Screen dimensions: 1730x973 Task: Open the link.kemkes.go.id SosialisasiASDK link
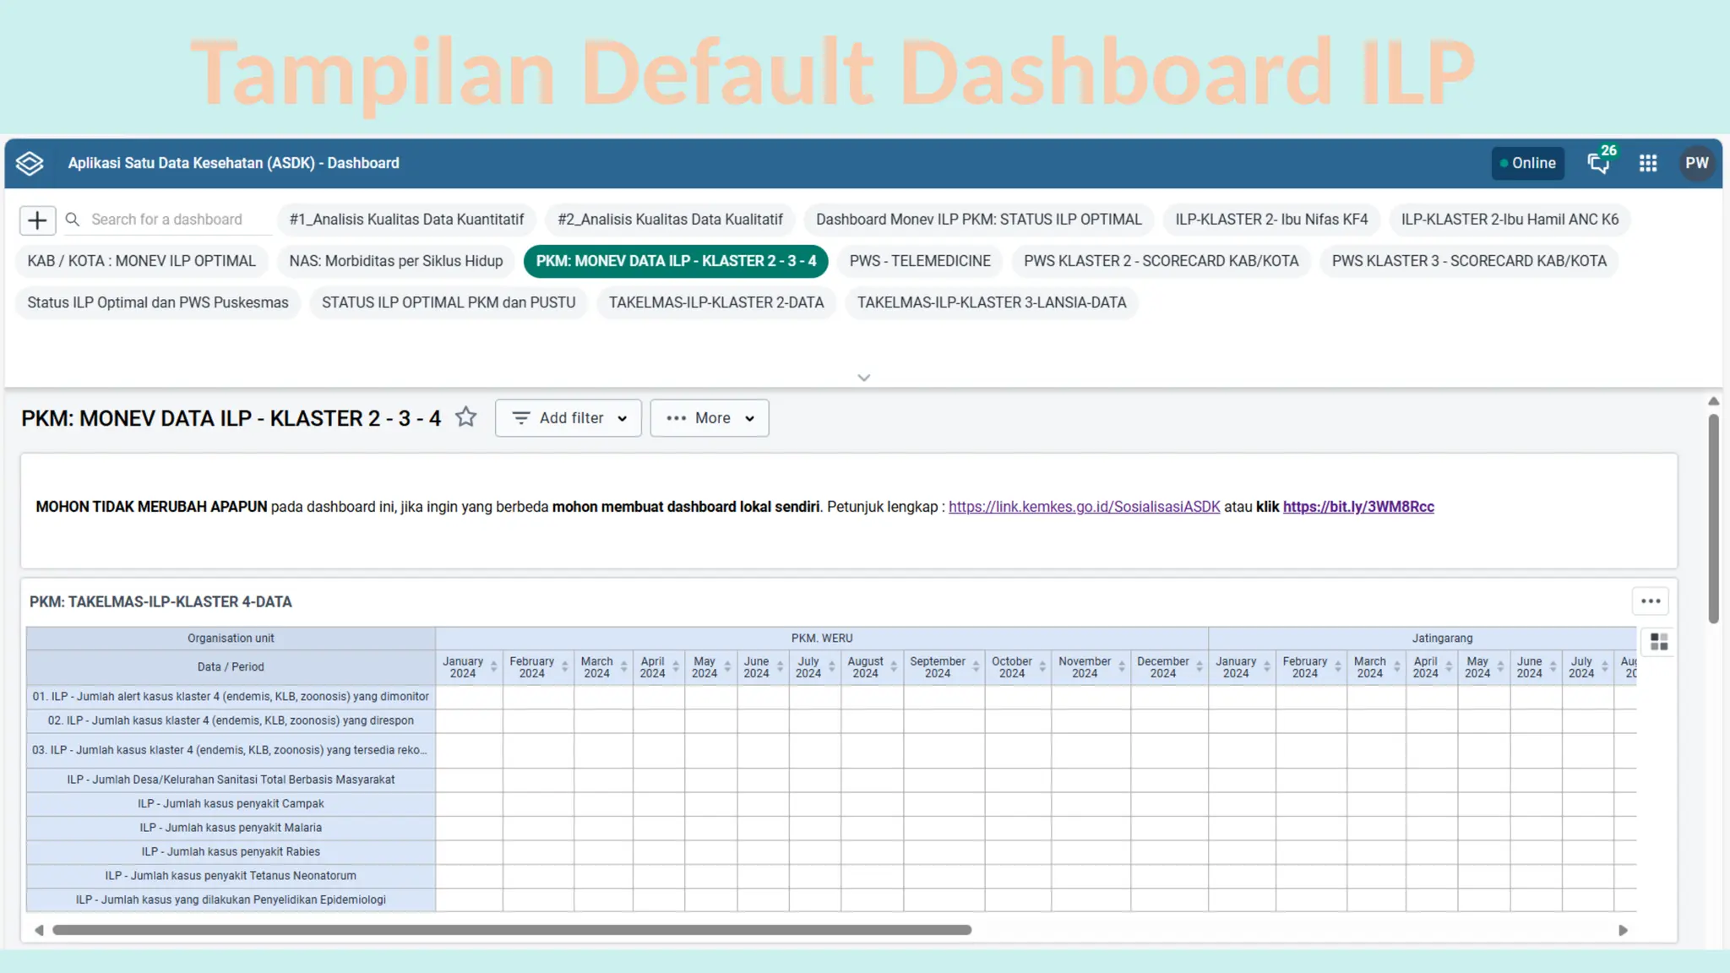(x=1084, y=507)
